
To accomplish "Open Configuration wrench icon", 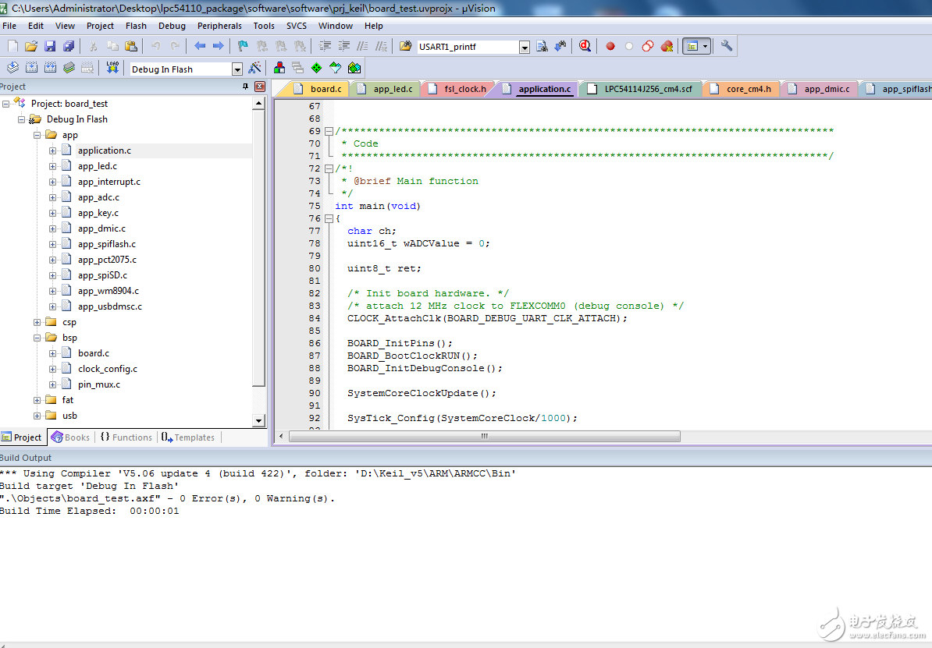I will 727,46.
